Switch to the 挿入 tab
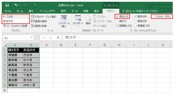The width and height of the screenshot is (175, 94). click(x=31, y=11)
